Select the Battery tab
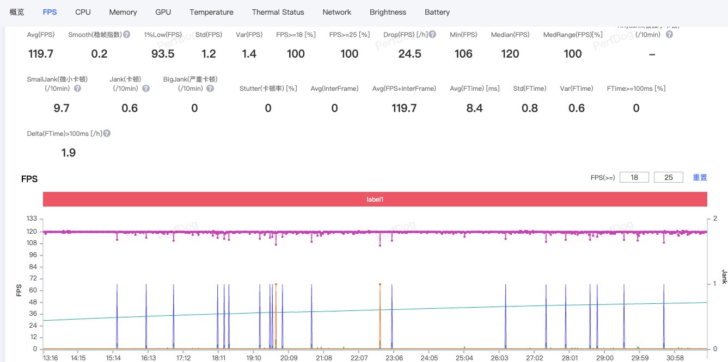Viewport: 728px width, 362px height. point(437,12)
